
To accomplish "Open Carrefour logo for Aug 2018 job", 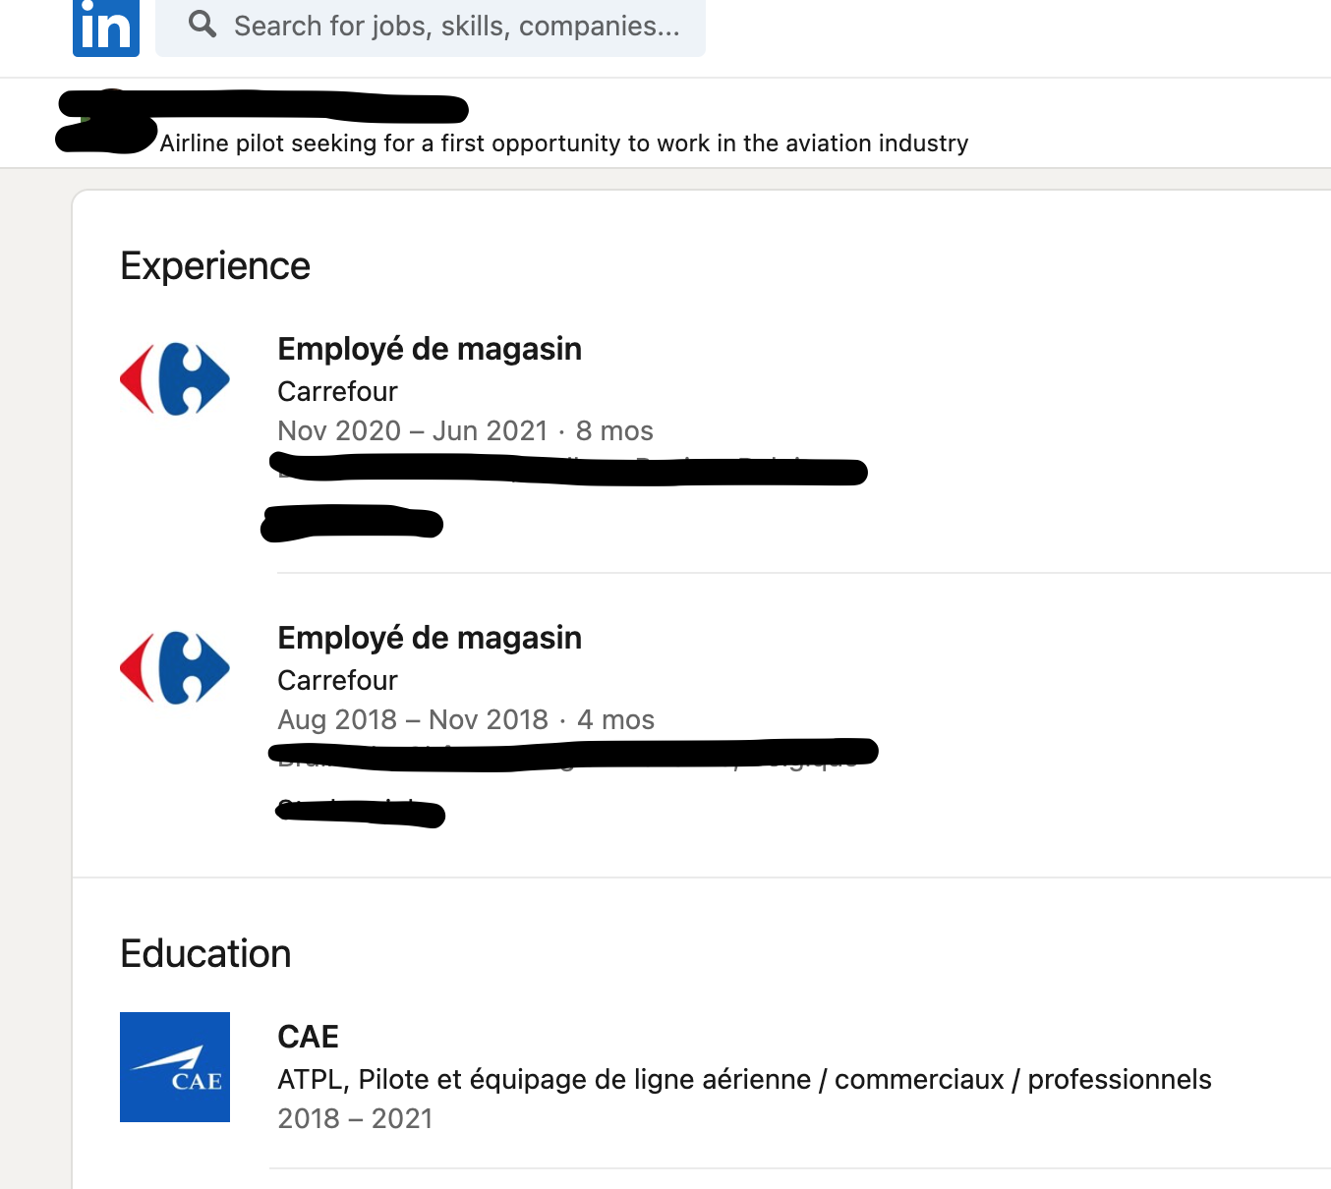I will pos(175,668).
